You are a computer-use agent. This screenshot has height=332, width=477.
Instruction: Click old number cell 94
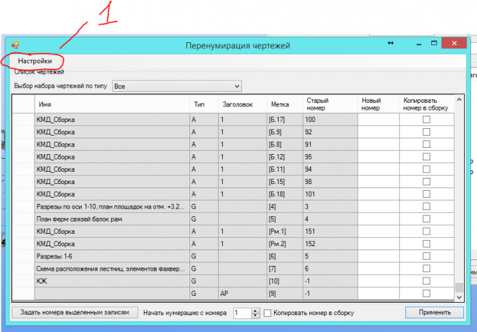point(330,169)
